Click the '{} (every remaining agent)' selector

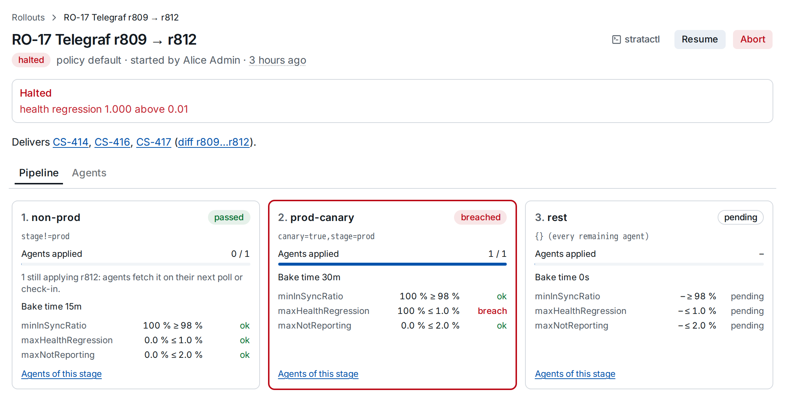pyautogui.click(x=592, y=236)
